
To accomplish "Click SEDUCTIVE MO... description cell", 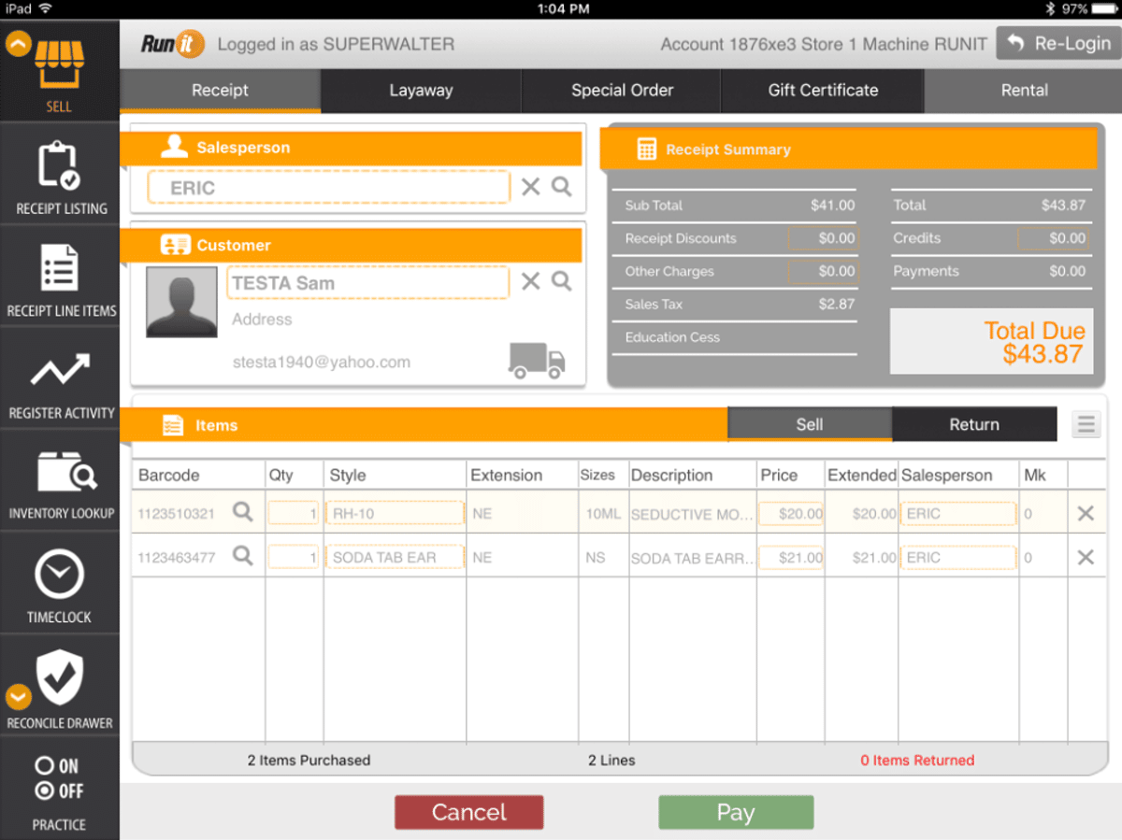I will coord(692,514).
